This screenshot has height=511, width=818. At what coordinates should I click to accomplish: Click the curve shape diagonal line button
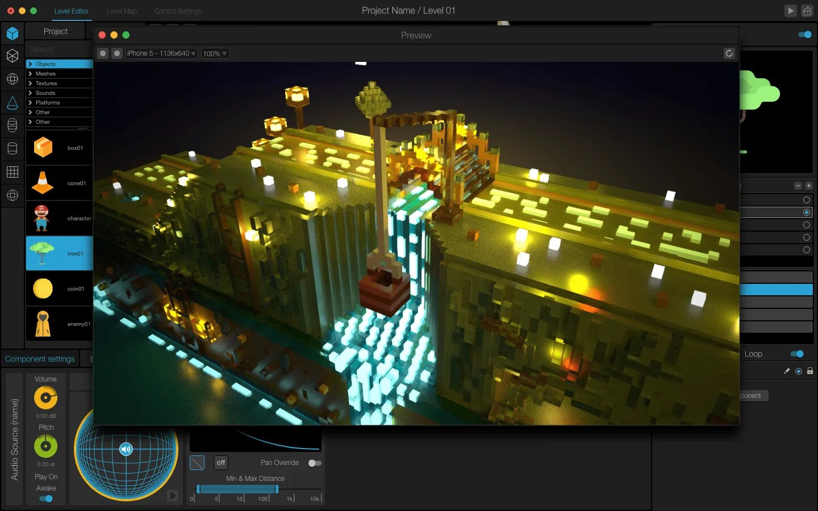point(197,463)
